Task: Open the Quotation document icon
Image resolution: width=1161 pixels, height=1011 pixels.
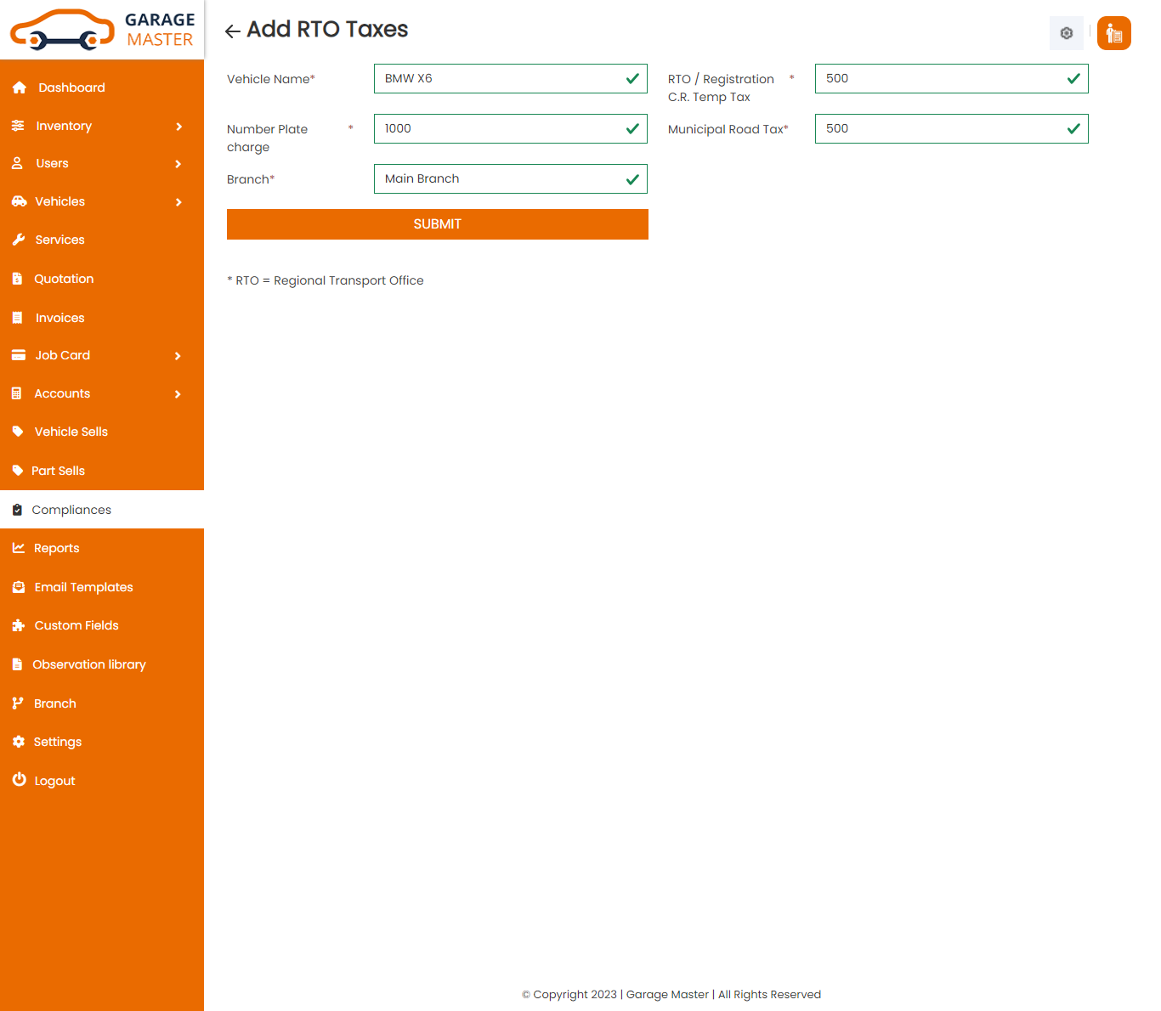Action: tap(19, 278)
